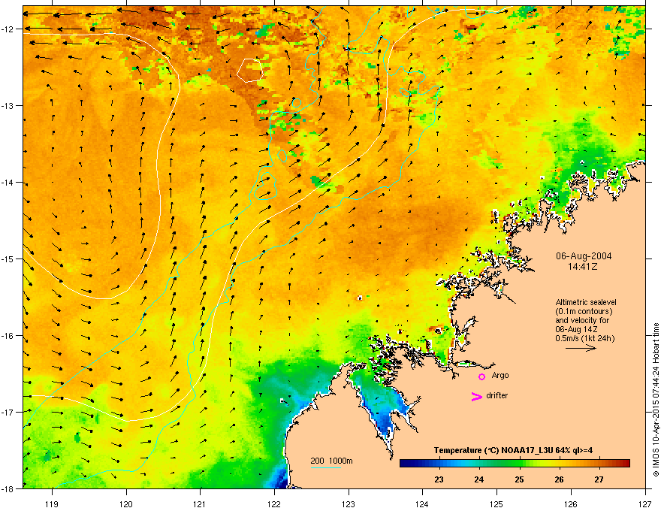Click longitude axis label 119

(52, 503)
